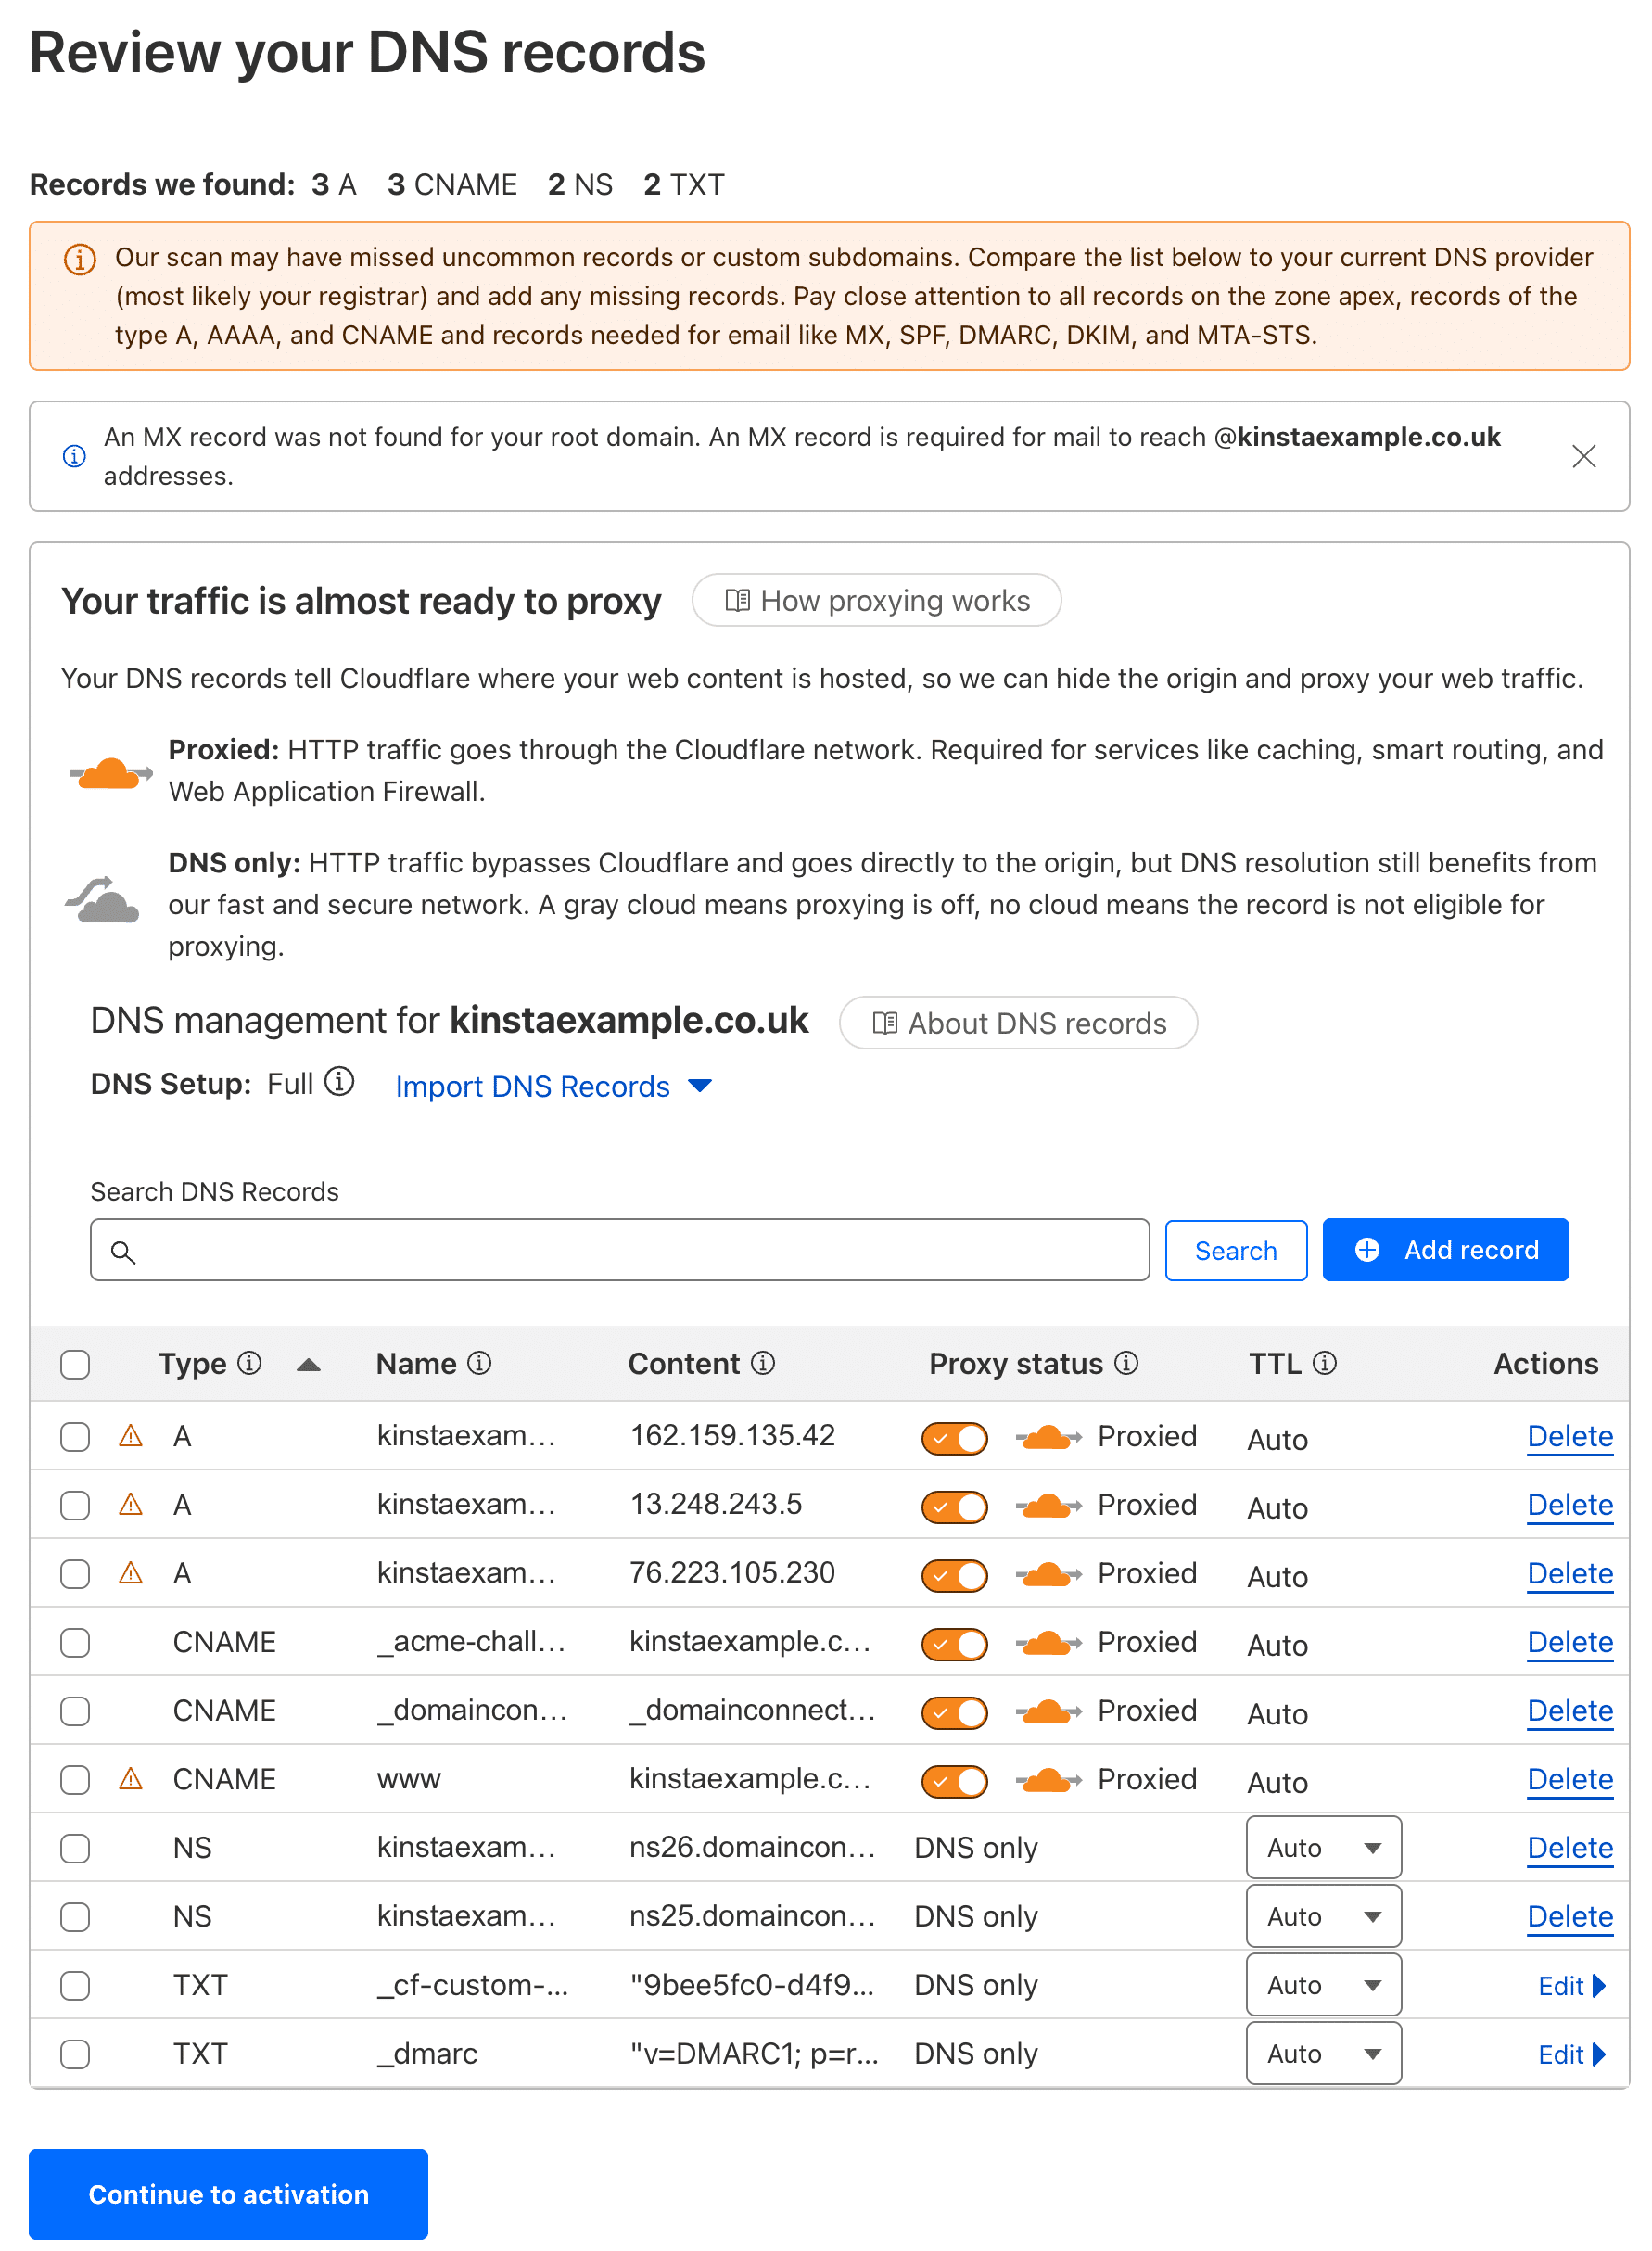Toggle off proxying for the 162.159.135.42 A record
This screenshot has height=2251, width=1652.
coord(954,1438)
